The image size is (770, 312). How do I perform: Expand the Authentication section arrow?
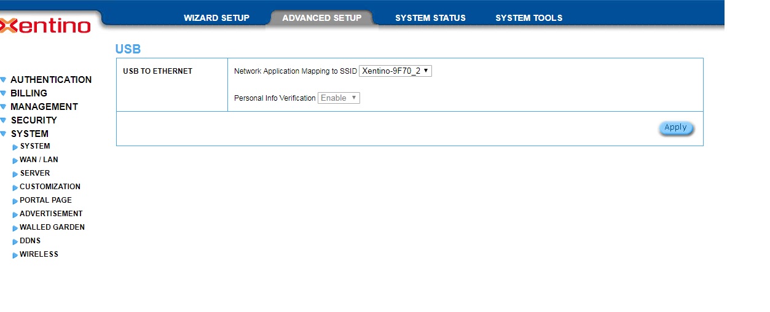(x=3, y=80)
